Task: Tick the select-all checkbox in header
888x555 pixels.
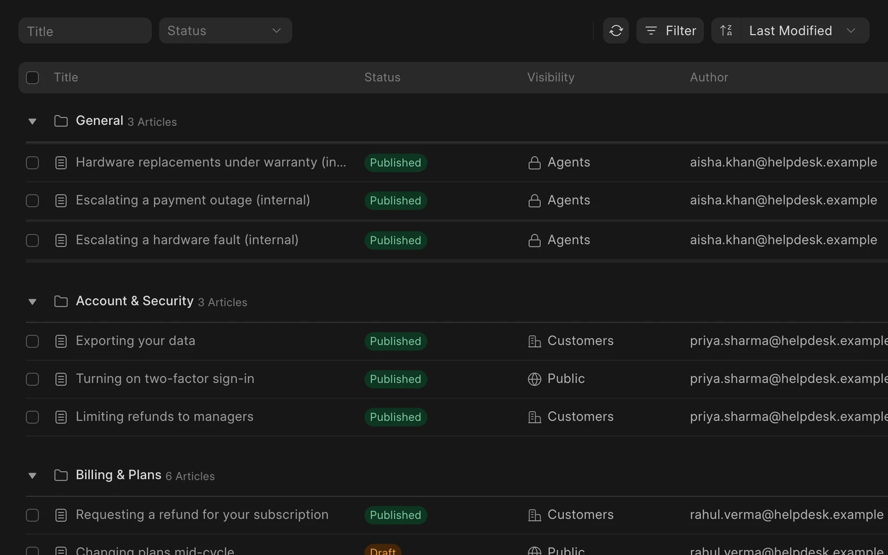Action: tap(32, 78)
